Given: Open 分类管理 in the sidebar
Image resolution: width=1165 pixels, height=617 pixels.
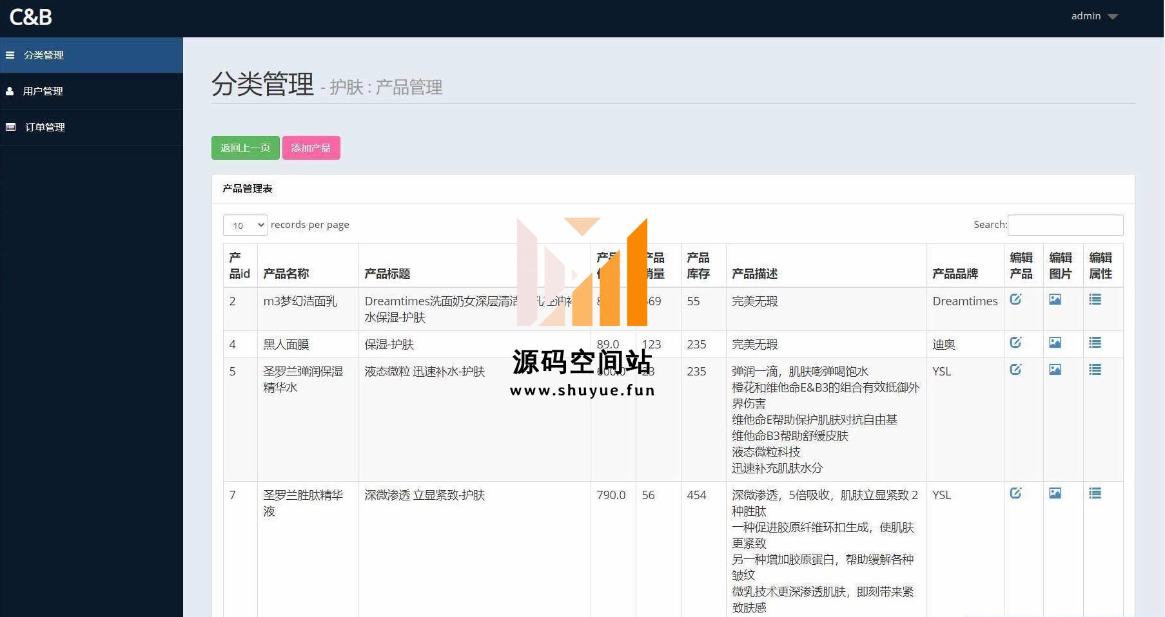Looking at the screenshot, I should click(92, 55).
